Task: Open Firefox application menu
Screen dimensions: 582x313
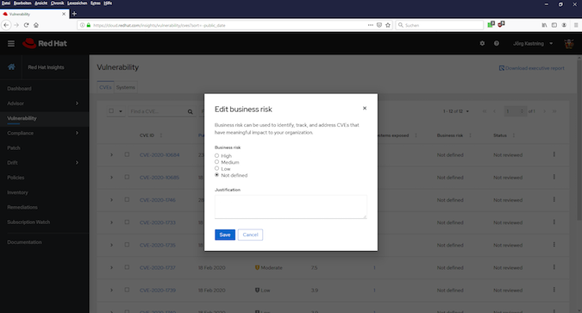Action: [576, 25]
